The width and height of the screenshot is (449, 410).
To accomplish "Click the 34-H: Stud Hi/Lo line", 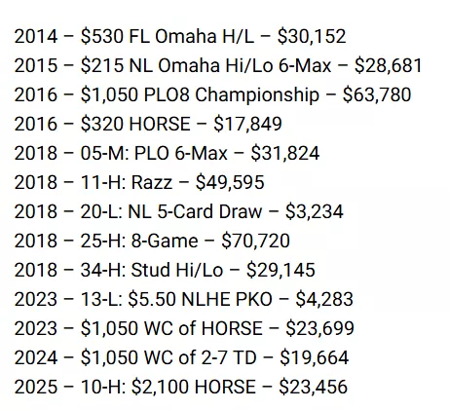I will tap(165, 270).
